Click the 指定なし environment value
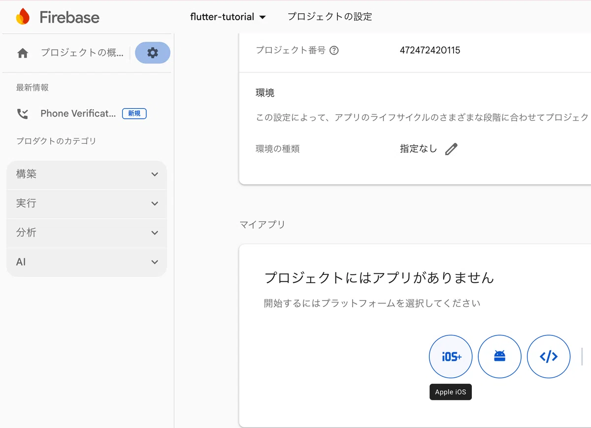Viewport: 591px width, 428px height. (x=419, y=149)
